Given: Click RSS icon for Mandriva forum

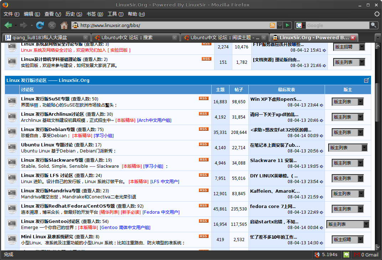Looking at the screenshot, I should click(x=203, y=191).
